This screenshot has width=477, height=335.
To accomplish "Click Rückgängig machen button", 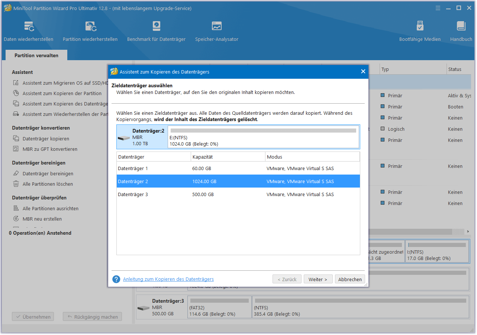I will pyautogui.click(x=92, y=317).
